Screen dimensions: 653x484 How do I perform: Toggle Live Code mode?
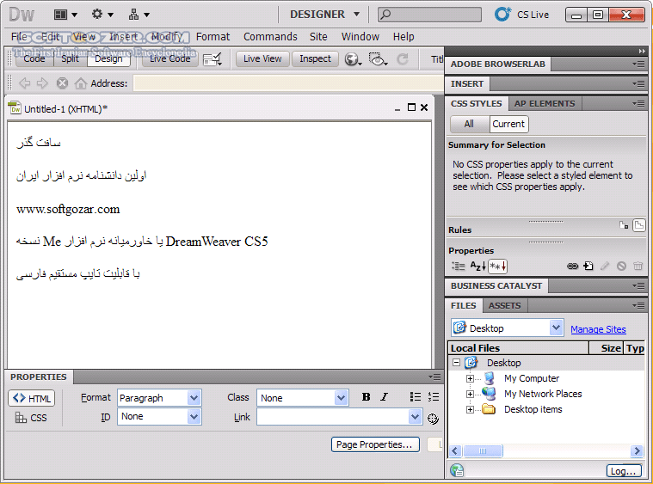169,58
